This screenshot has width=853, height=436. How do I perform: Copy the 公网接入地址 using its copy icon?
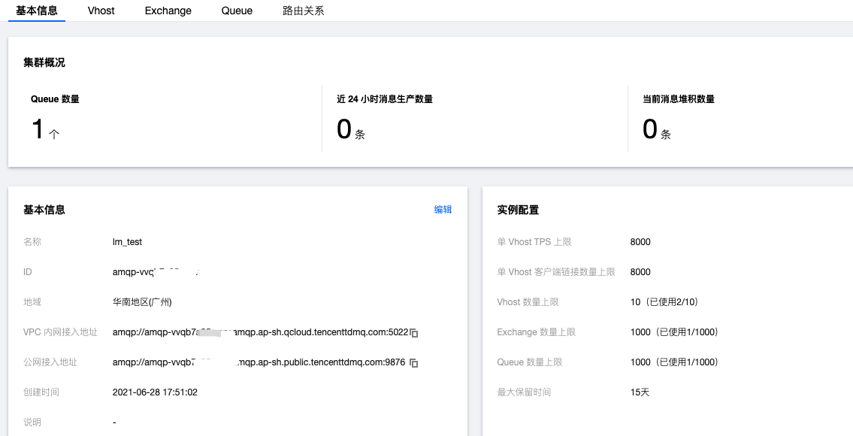[x=414, y=363]
